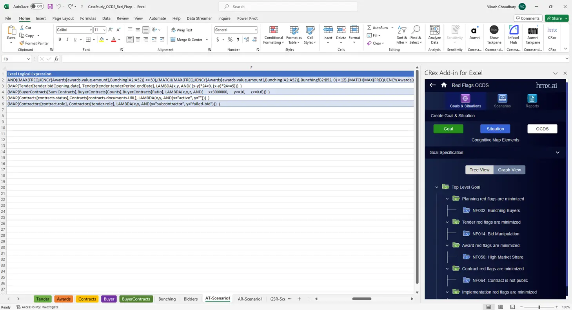The width and height of the screenshot is (572, 310).
Task: Switch to the BuyerContracts sheet tab
Action: 136,299
